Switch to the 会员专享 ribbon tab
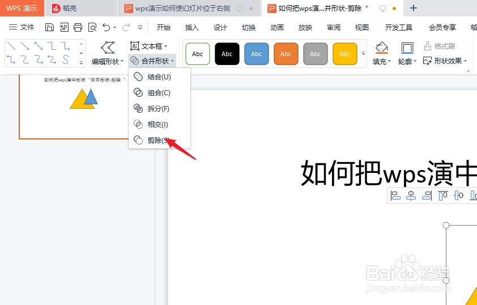 pos(442,27)
